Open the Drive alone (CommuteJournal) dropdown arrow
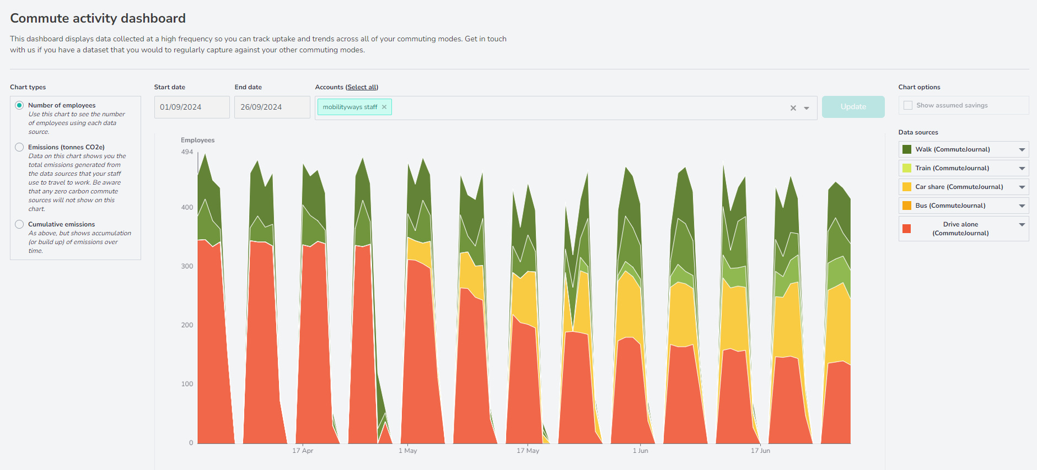 click(1022, 224)
